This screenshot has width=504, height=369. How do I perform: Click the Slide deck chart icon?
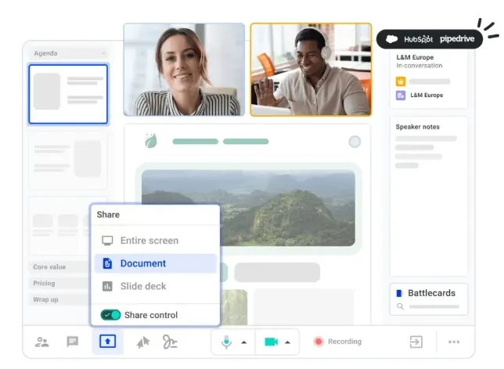107,286
